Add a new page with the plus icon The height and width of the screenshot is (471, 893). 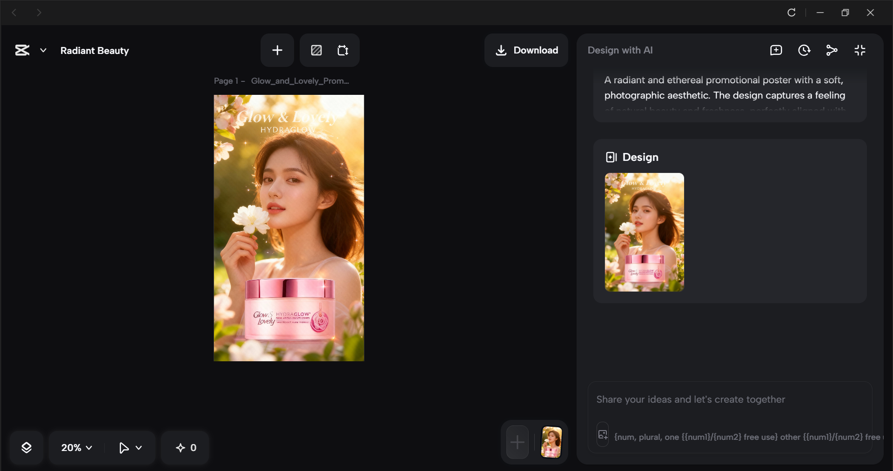point(277,50)
